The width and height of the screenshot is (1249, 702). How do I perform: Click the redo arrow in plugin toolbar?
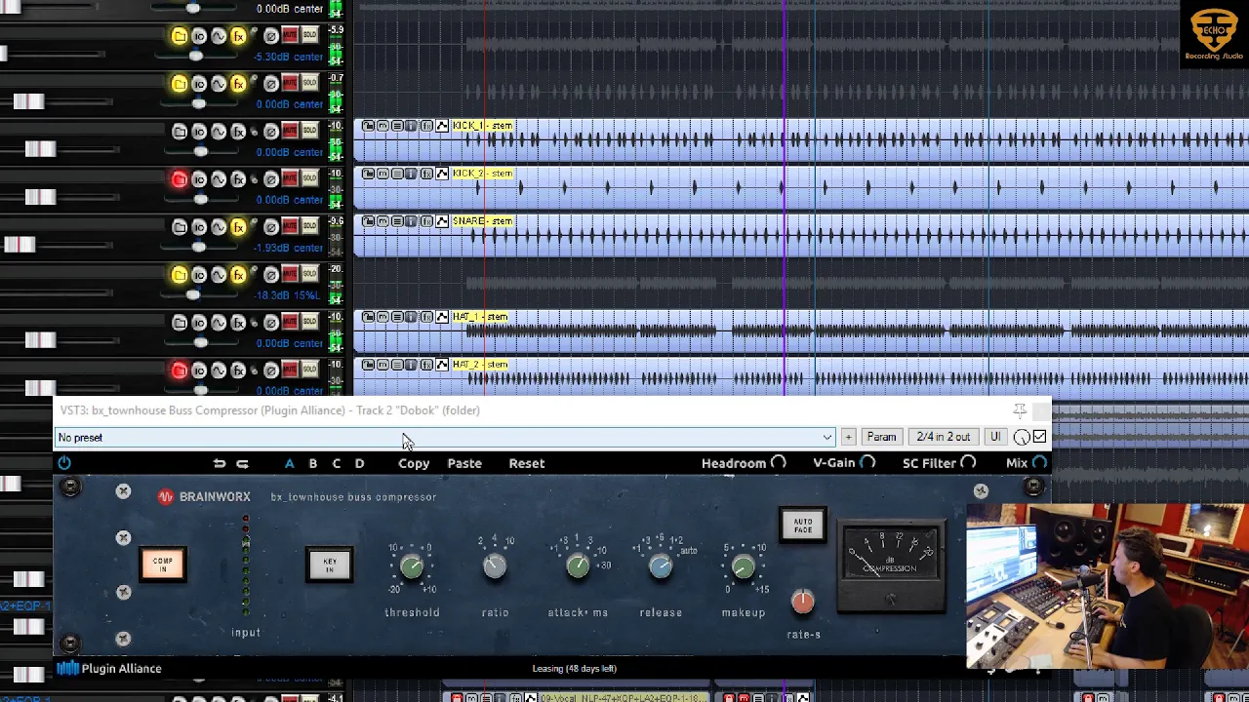[x=243, y=464]
